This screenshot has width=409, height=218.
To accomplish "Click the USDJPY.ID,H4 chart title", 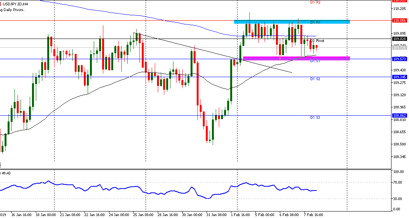I will point(16,4).
